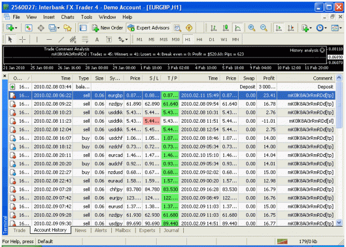Image resolution: width=346 pixels, height=247 pixels.
Task: Draw a vertical line tool
Action: [x=37, y=39]
